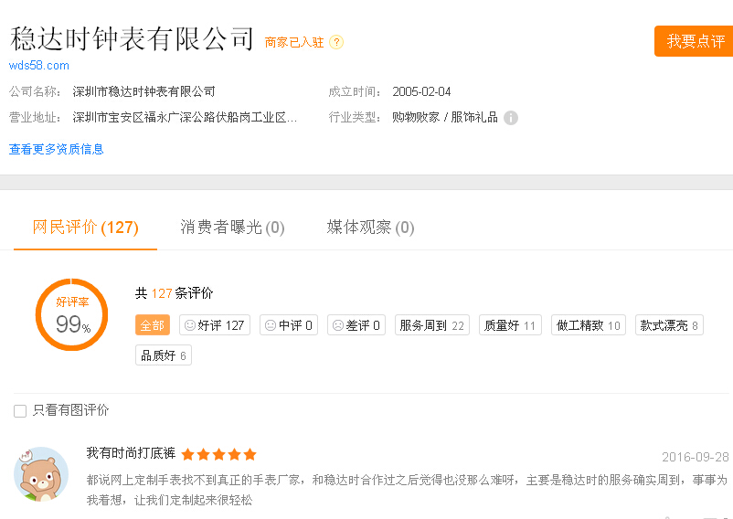Expand 查看更多资质信息 details
733x519 pixels.
[x=57, y=149]
